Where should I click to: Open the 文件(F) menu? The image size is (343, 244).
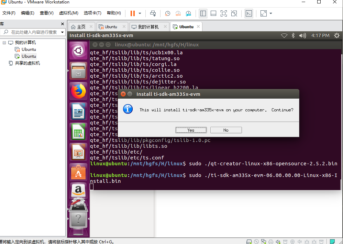[x=9, y=13]
